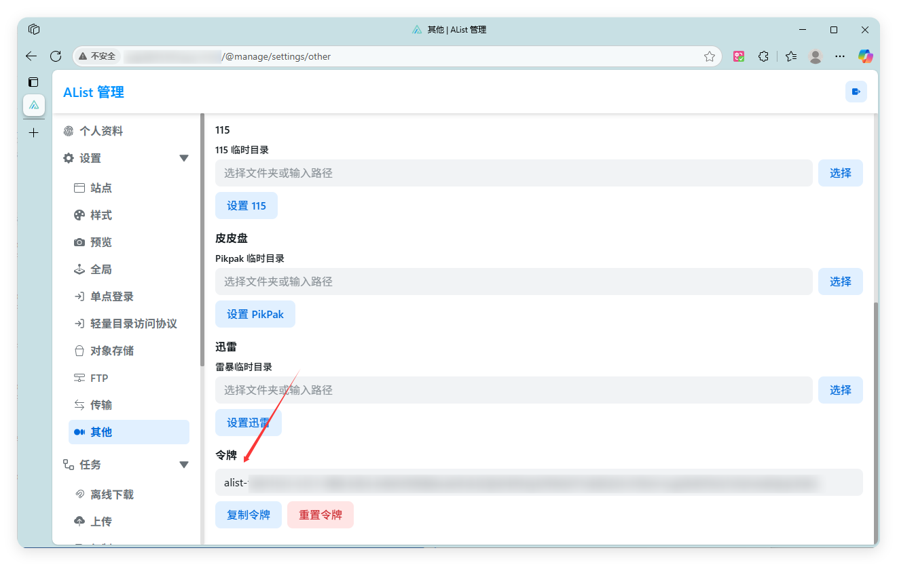Click the browser profile avatar icon

(x=816, y=56)
